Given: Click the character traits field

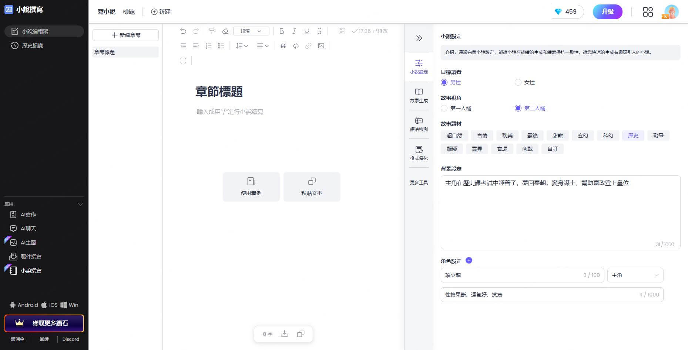Looking at the screenshot, I should click(x=552, y=295).
